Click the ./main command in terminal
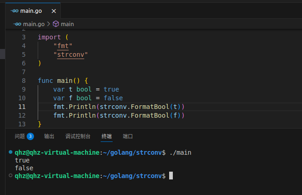This screenshot has height=195, width=302. pyautogui.click(x=181, y=152)
